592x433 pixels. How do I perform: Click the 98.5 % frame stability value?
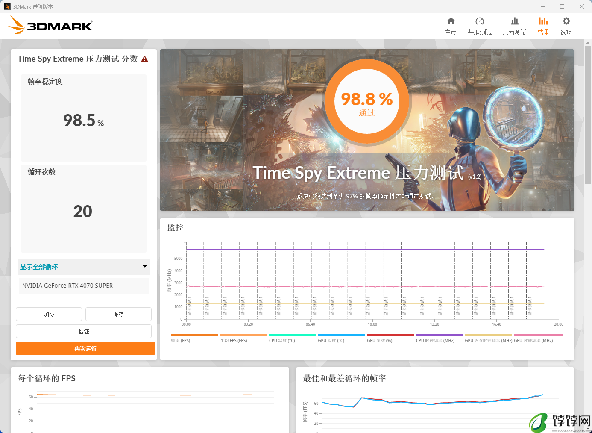[x=84, y=121]
